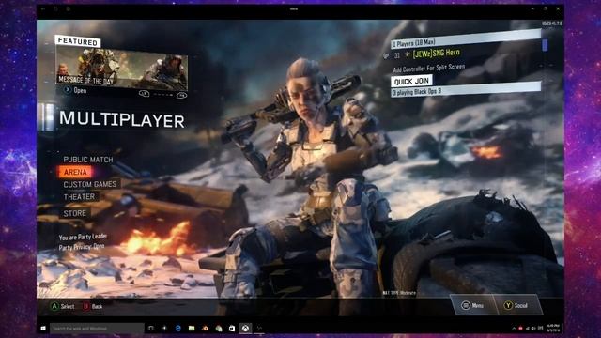Screen dimensions: 601x338
Task: Select player [JEWz]SNG Hero in the lobby list
Action: tap(437, 54)
